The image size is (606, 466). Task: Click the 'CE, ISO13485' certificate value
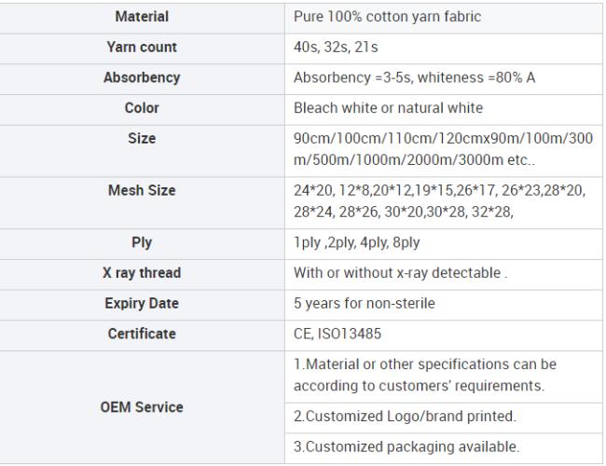coord(337,334)
